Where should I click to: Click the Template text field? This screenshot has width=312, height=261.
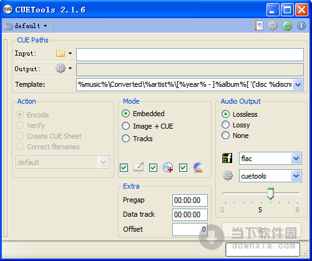(x=185, y=84)
